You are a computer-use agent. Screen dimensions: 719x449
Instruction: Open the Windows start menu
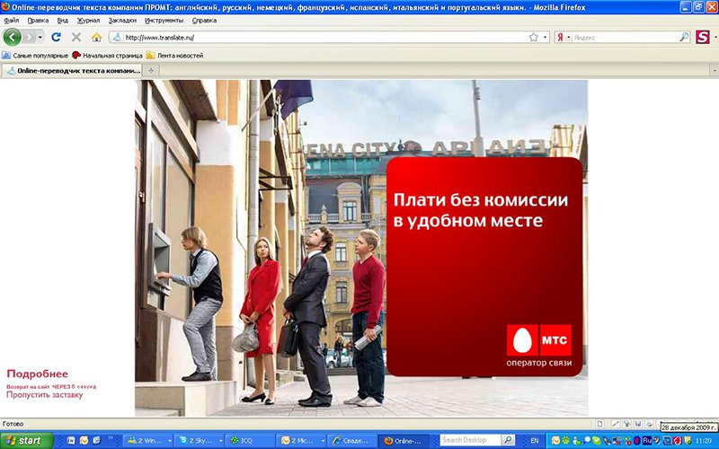[x=27, y=440]
